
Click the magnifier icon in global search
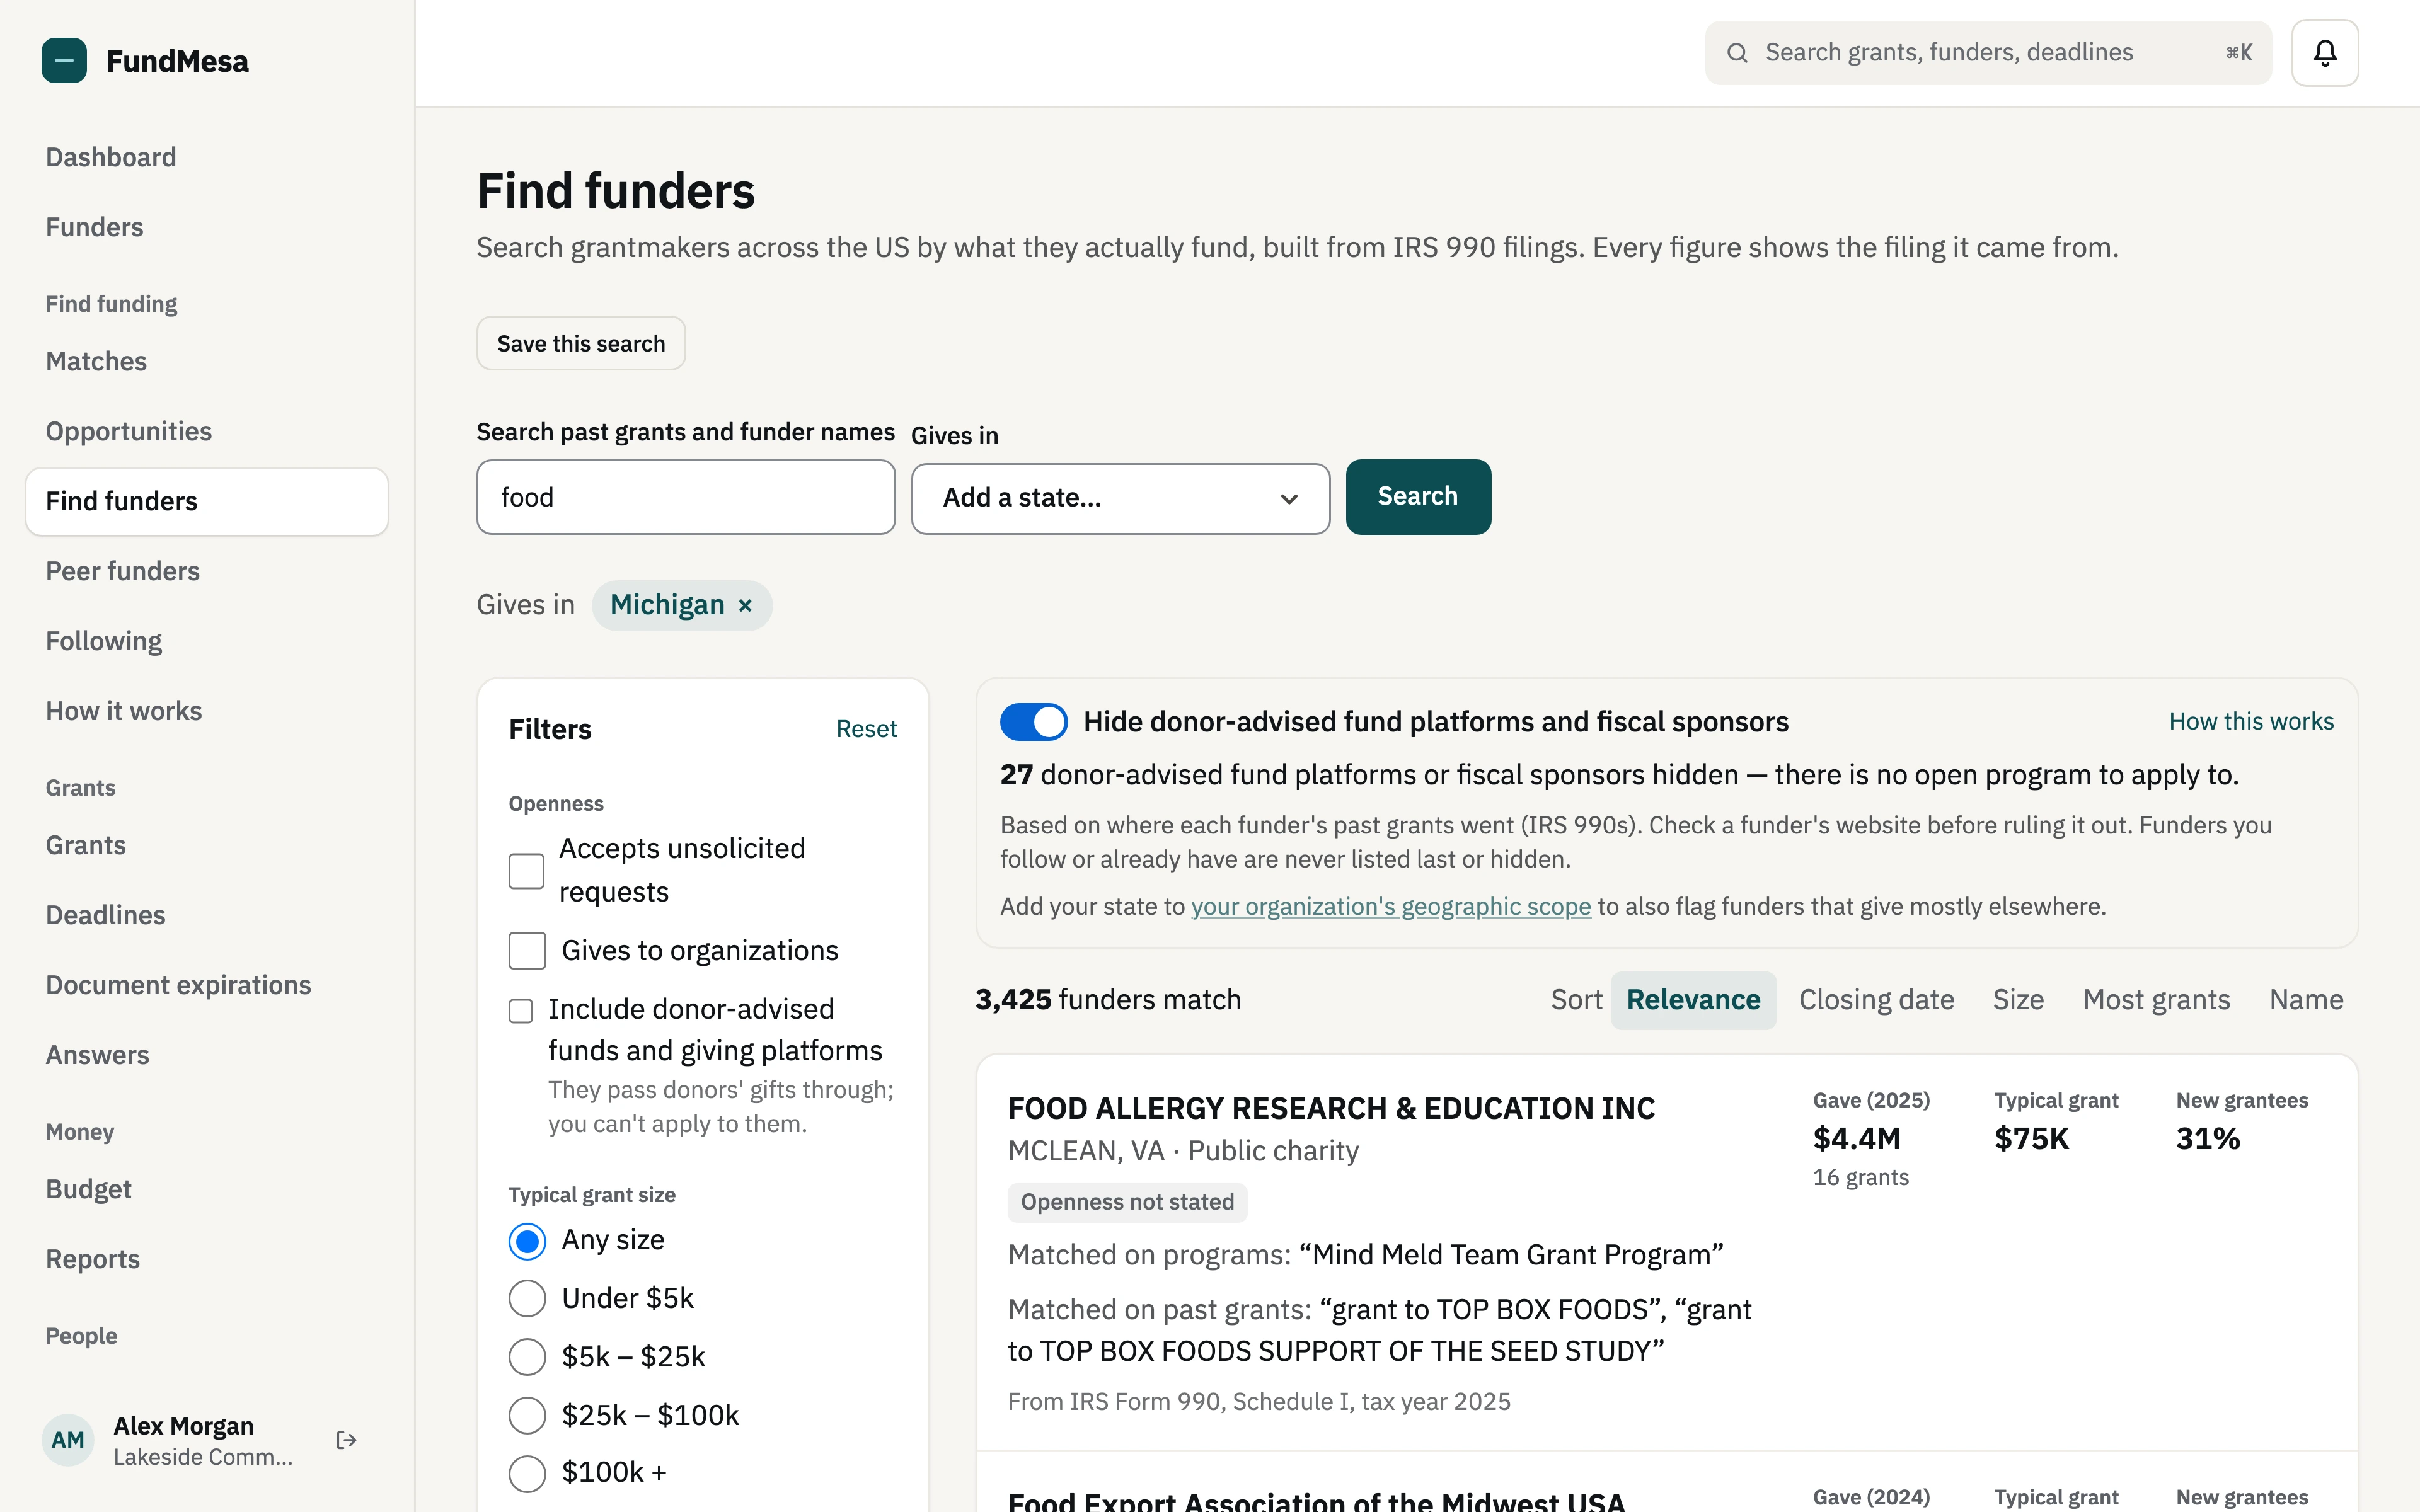[1737, 53]
